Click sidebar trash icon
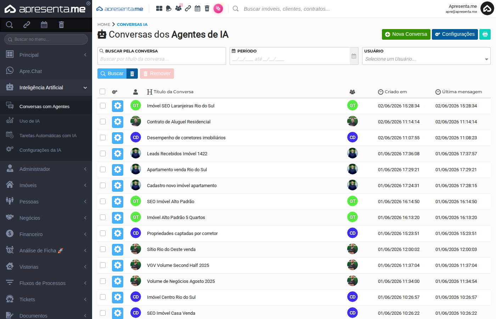The image size is (496, 319). 61,24
